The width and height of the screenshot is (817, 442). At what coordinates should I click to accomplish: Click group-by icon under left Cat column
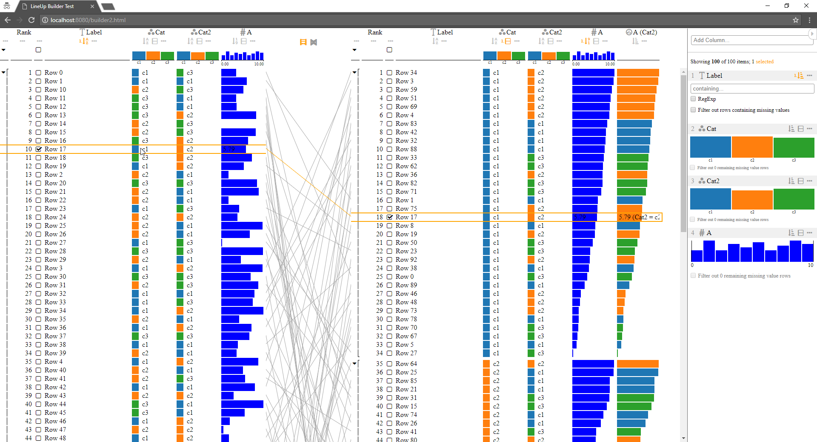point(155,41)
